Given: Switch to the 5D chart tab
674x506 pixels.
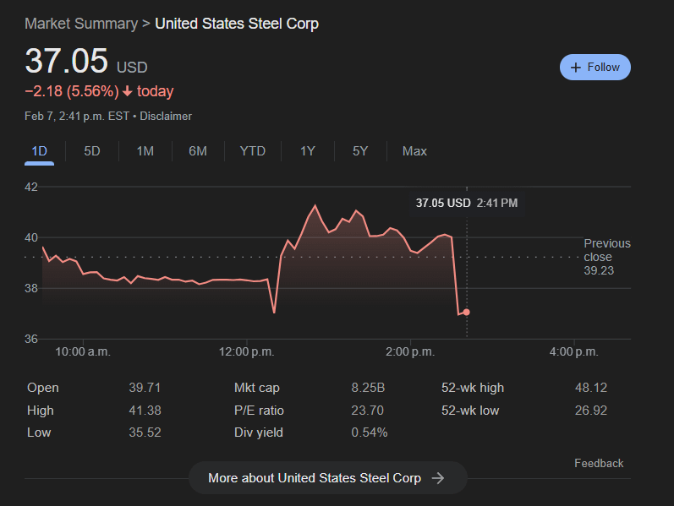Looking at the screenshot, I should coord(92,151).
